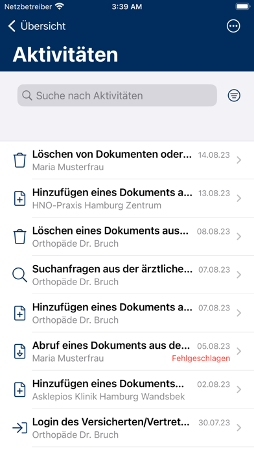Image resolution: width=254 pixels, height=452 pixels.
Task: Tap add-document icon of 07.08.23 Hinzufügen entry
Action: (x=20, y=313)
